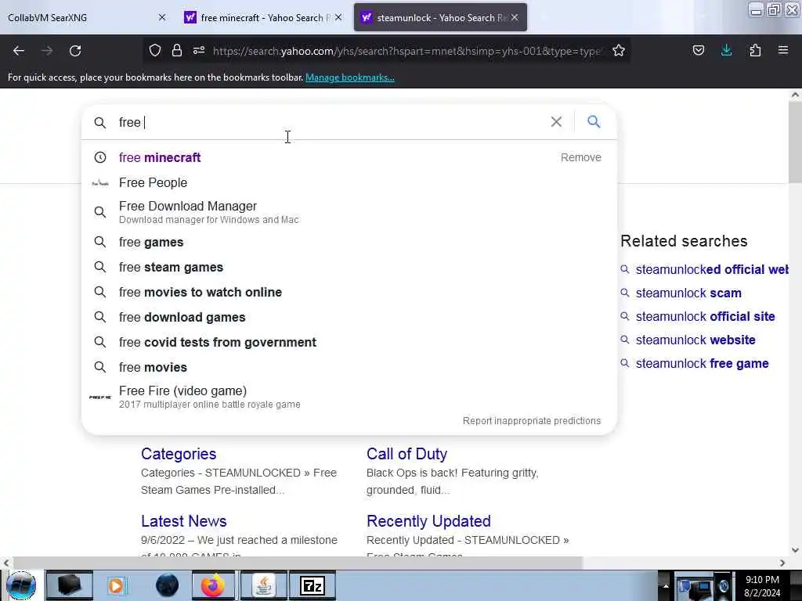802x601 pixels.
Task: Click the taskbar clock showing 9:10 PM
Action: (x=762, y=585)
